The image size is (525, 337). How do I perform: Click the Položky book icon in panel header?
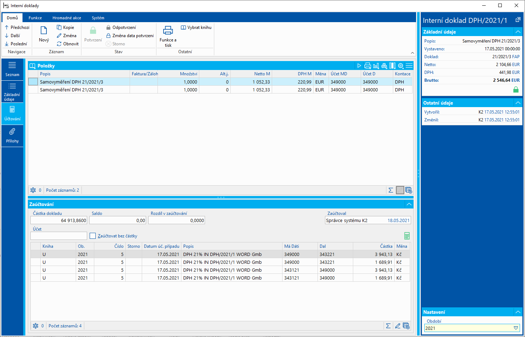pyautogui.click(x=32, y=66)
